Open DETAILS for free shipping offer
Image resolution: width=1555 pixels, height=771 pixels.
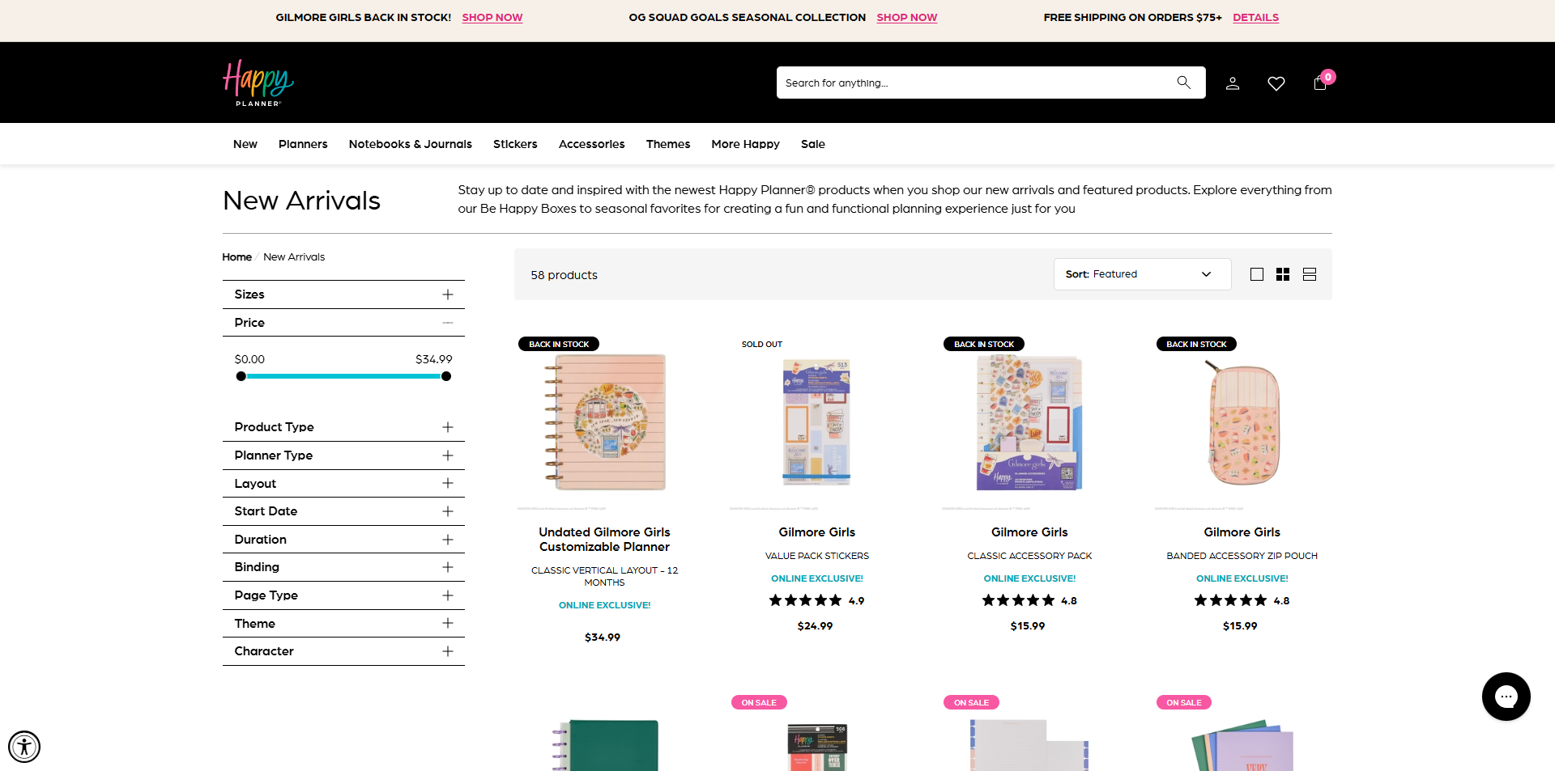[x=1255, y=17]
